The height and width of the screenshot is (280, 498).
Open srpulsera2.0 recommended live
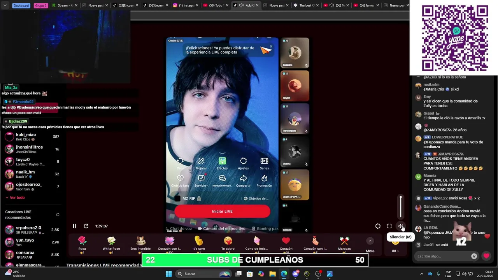click(32, 229)
